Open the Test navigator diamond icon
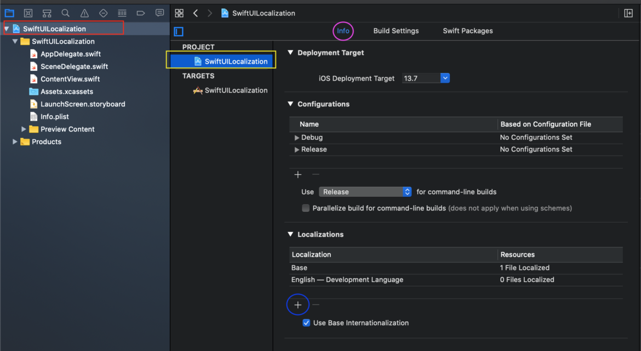This screenshot has width=641, height=351. pyautogui.click(x=102, y=13)
